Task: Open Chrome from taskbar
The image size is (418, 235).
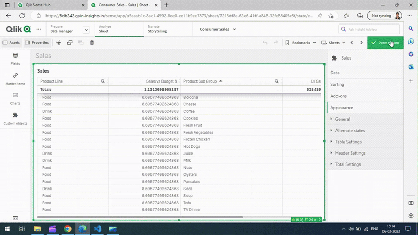Action: click(x=67, y=229)
